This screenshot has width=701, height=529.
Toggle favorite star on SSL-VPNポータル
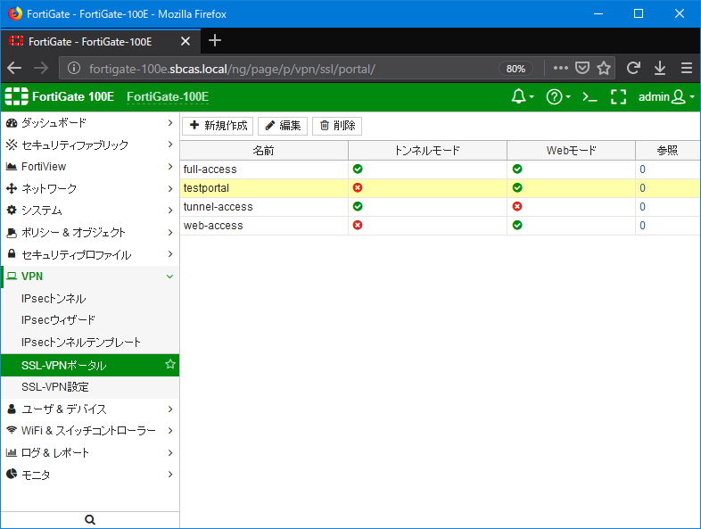click(169, 364)
